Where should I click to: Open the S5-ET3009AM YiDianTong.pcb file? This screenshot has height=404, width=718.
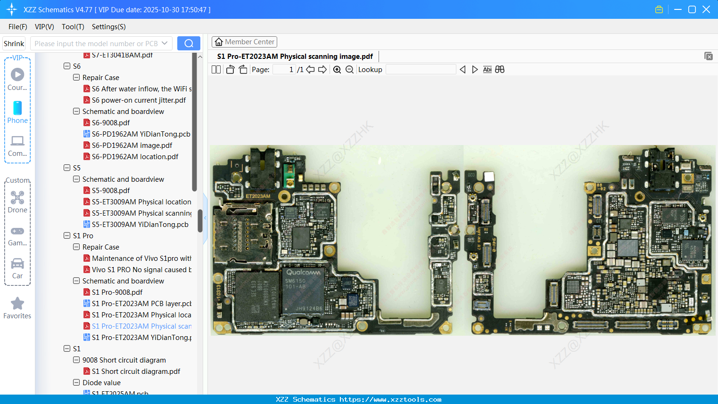[140, 225]
